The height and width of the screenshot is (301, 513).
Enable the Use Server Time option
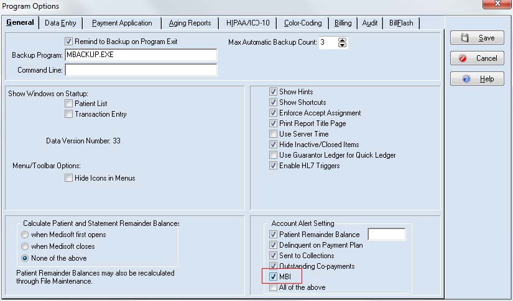274,134
